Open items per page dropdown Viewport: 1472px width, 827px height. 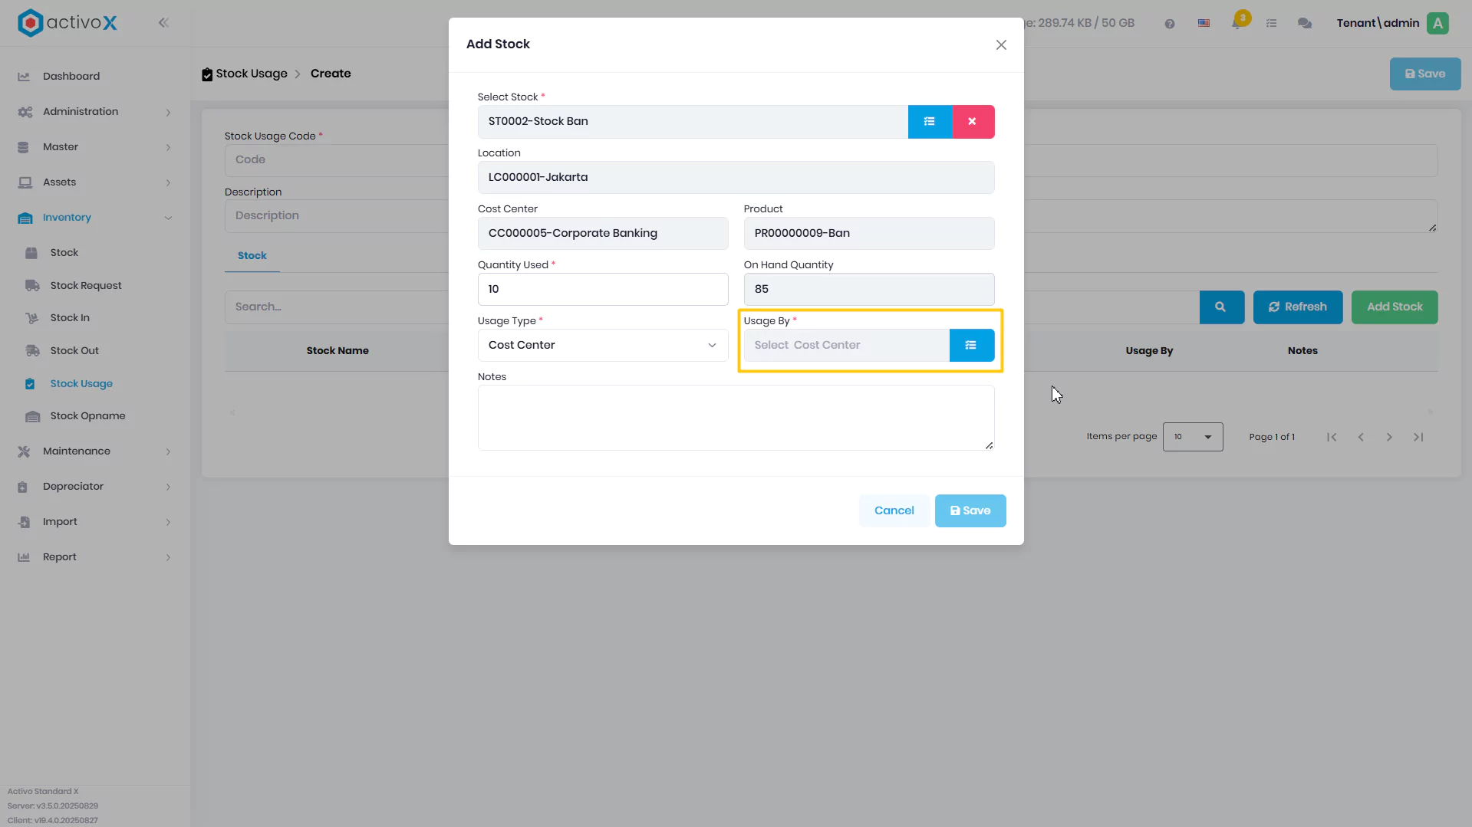(x=1193, y=437)
